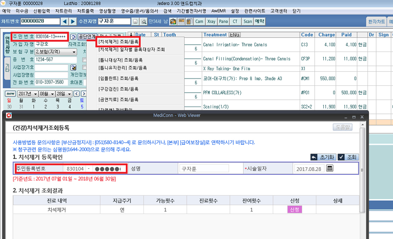Click the 시술일자 date input field
Screen dimensions: 393x239
pyautogui.click(x=309, y=168)
